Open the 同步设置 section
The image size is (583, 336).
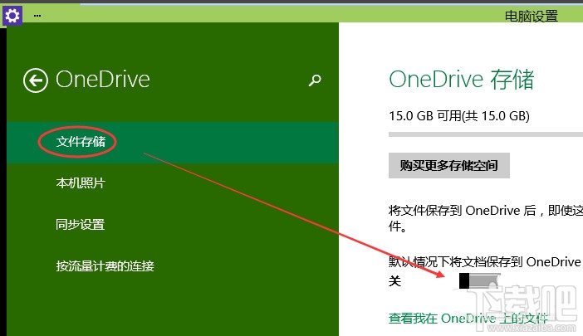(x=81, y=225)
